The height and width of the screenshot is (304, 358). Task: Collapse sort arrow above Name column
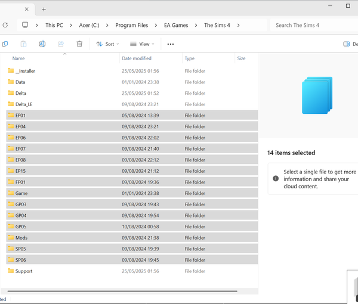64,54
